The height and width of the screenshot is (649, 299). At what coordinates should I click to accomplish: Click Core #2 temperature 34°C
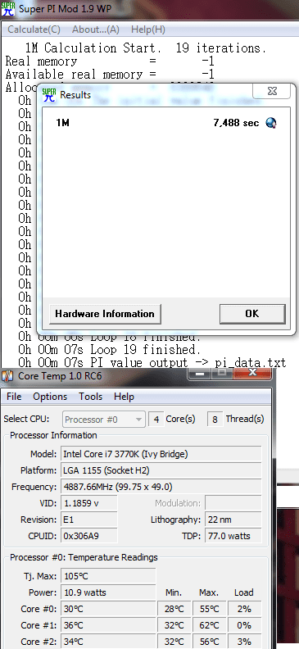point(108,641)
